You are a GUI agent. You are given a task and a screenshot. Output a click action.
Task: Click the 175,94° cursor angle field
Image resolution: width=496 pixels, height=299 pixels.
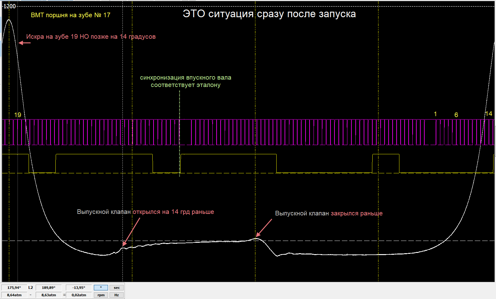coord(14,288)
